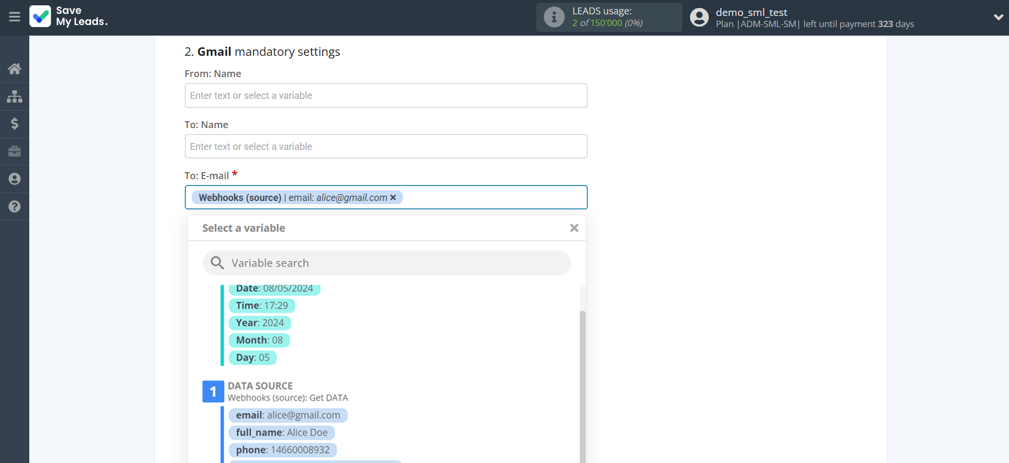Open the briefcase sidebar icon
This screenshot has width=1009, height=463.
(14, 151)
